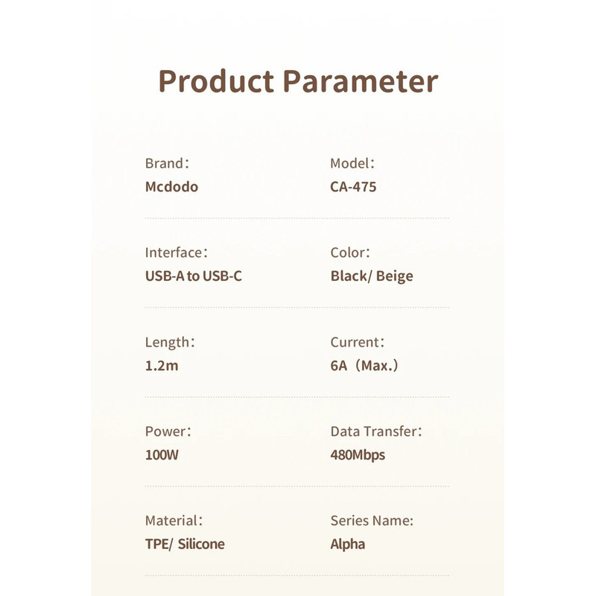This screenshot has width=596, height=596.
Task: Click the 100W power value
Action: click(x=162, y=455)
